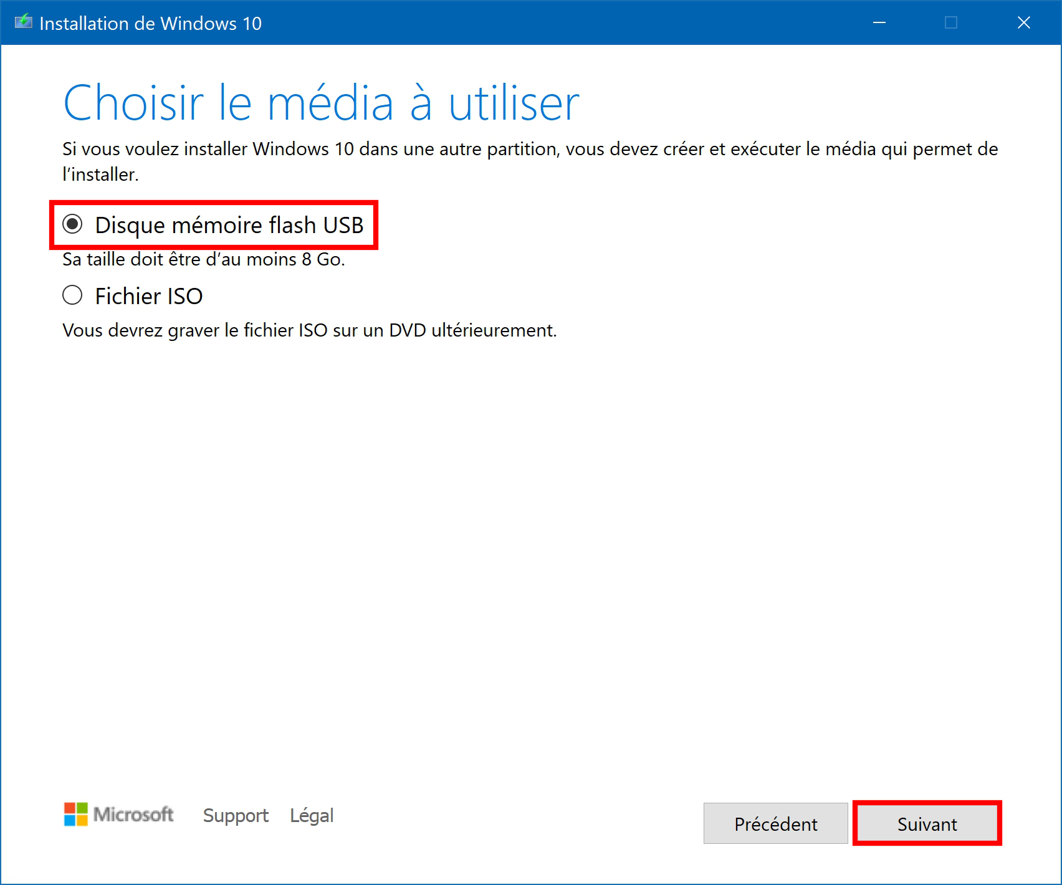Close the Installation de Windows 10 window
The width and height of the screenshot is (1062, 885).
click(1023, 22)
